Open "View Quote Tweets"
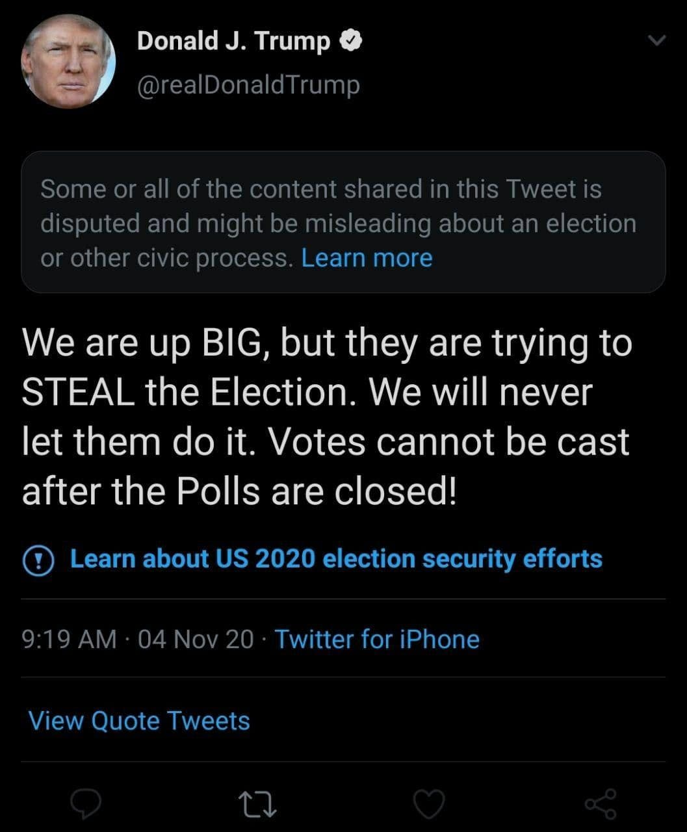Viewport: 687px width, 832px height. point(139,720)
